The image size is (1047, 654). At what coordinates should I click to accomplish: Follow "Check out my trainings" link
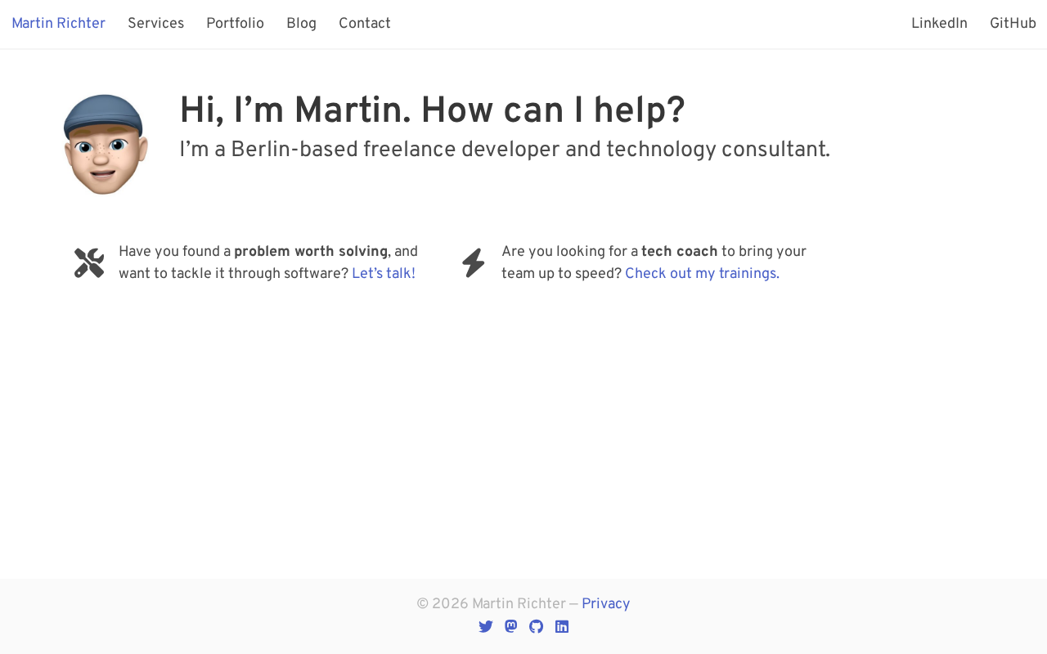coord(702,274)
